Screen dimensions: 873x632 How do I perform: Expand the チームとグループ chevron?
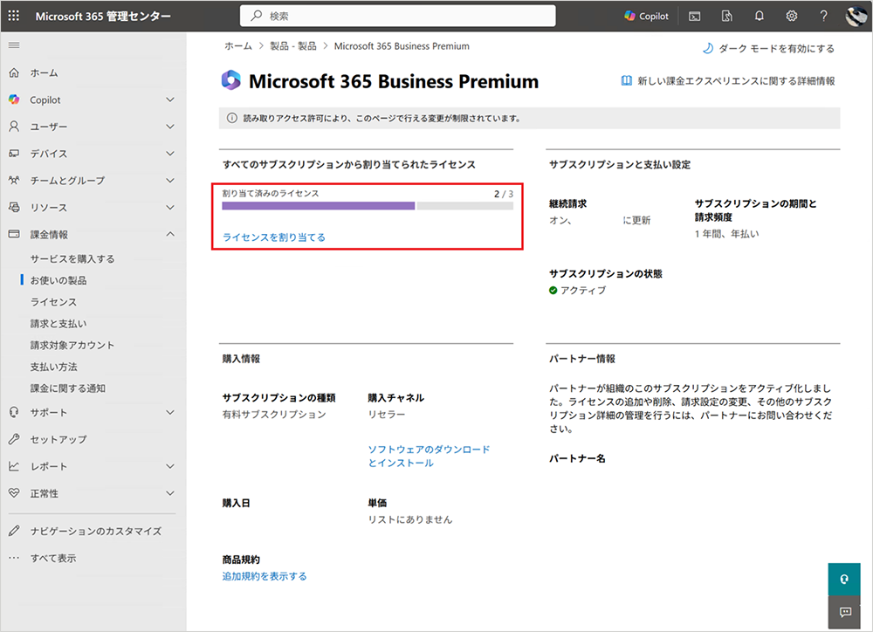170,181
